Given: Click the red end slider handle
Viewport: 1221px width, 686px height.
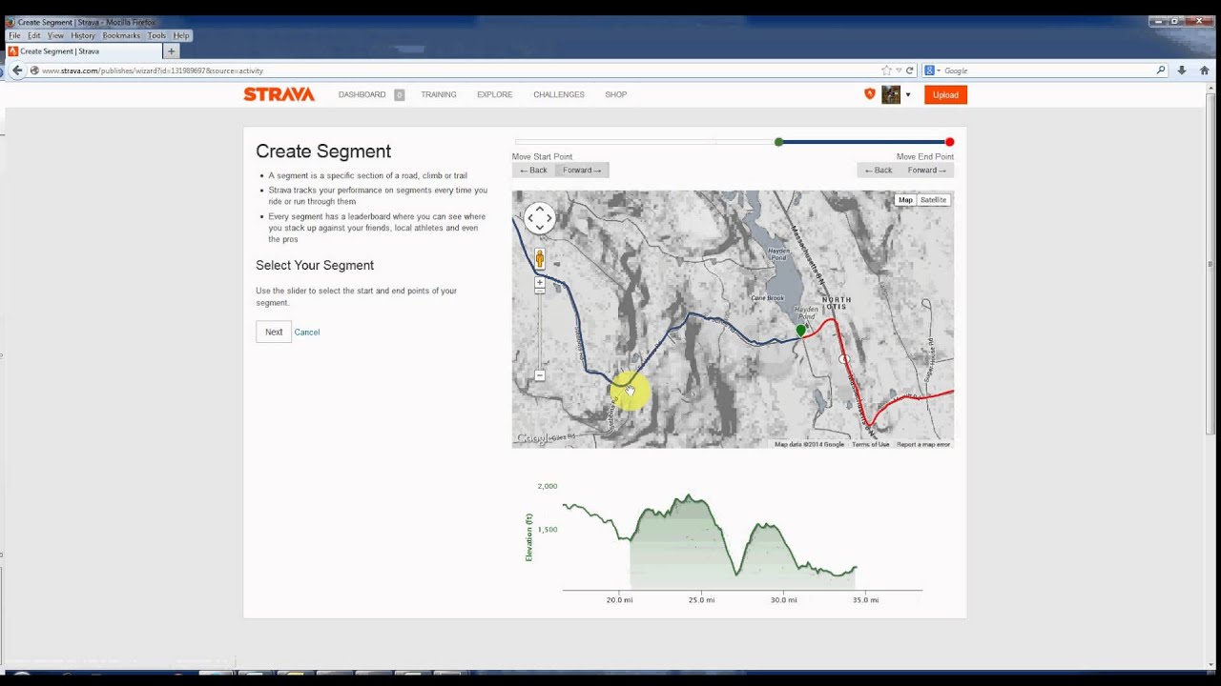Looking at the screenshot, I should [x=949, y=142].
